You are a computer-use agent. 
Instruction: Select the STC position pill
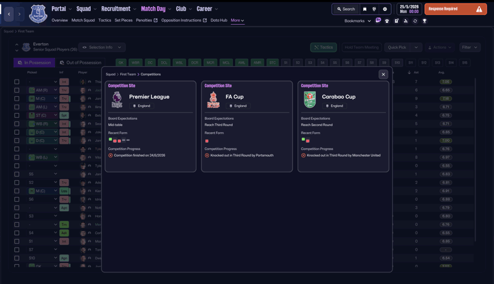coord(272,62)
